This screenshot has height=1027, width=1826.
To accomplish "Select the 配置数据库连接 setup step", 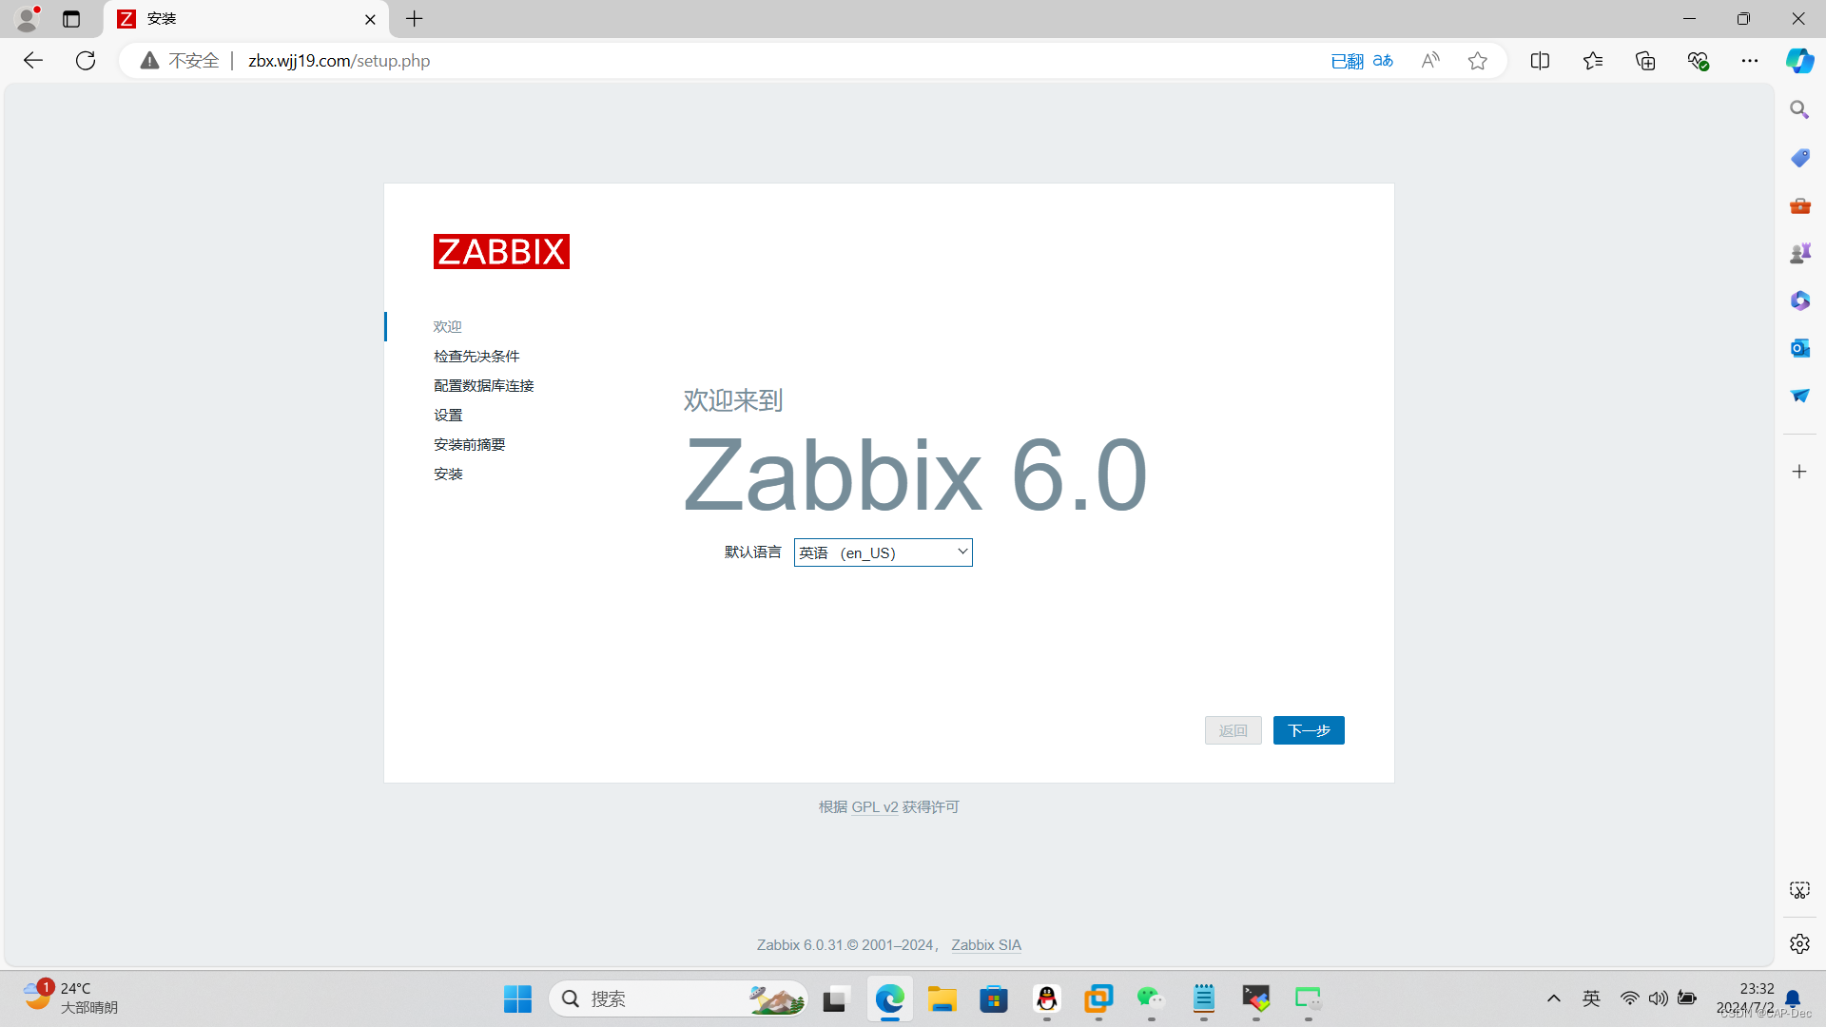I will [x=483, y=385].
